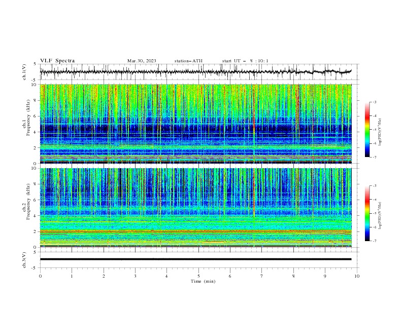
Task: Click time axis tick label "3"
Action: (x=135, y=276)
